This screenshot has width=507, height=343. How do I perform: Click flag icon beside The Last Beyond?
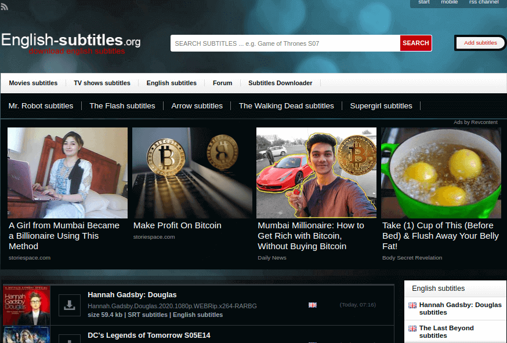tap(412, 329)
